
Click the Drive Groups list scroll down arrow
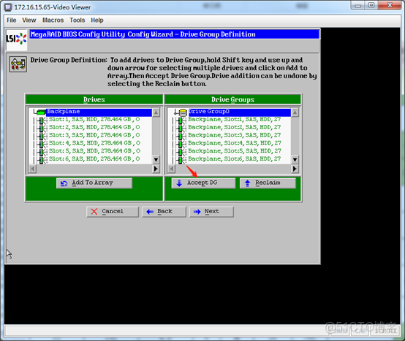[295, 159]
